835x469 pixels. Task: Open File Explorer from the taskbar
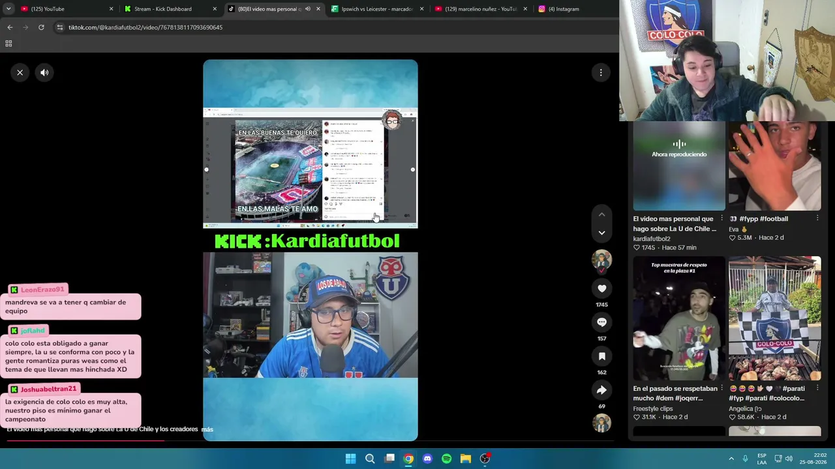(466, 459)
